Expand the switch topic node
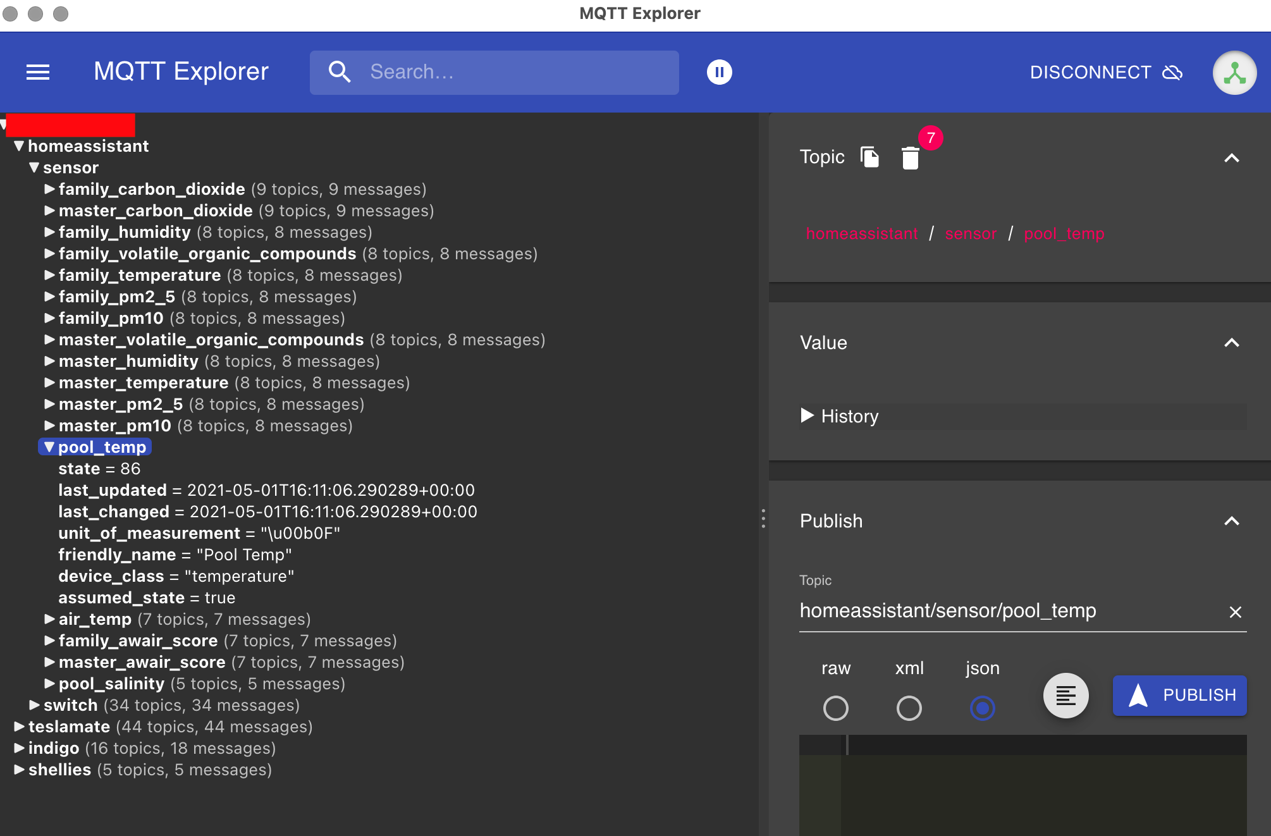Screen dimensions: 1271x836 point(34,705)
